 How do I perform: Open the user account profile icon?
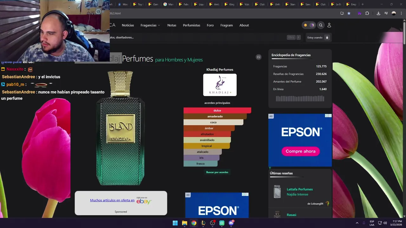point(329,25)
